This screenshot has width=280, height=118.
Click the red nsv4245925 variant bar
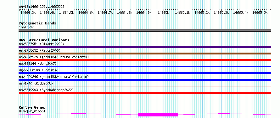coord(145,60)
